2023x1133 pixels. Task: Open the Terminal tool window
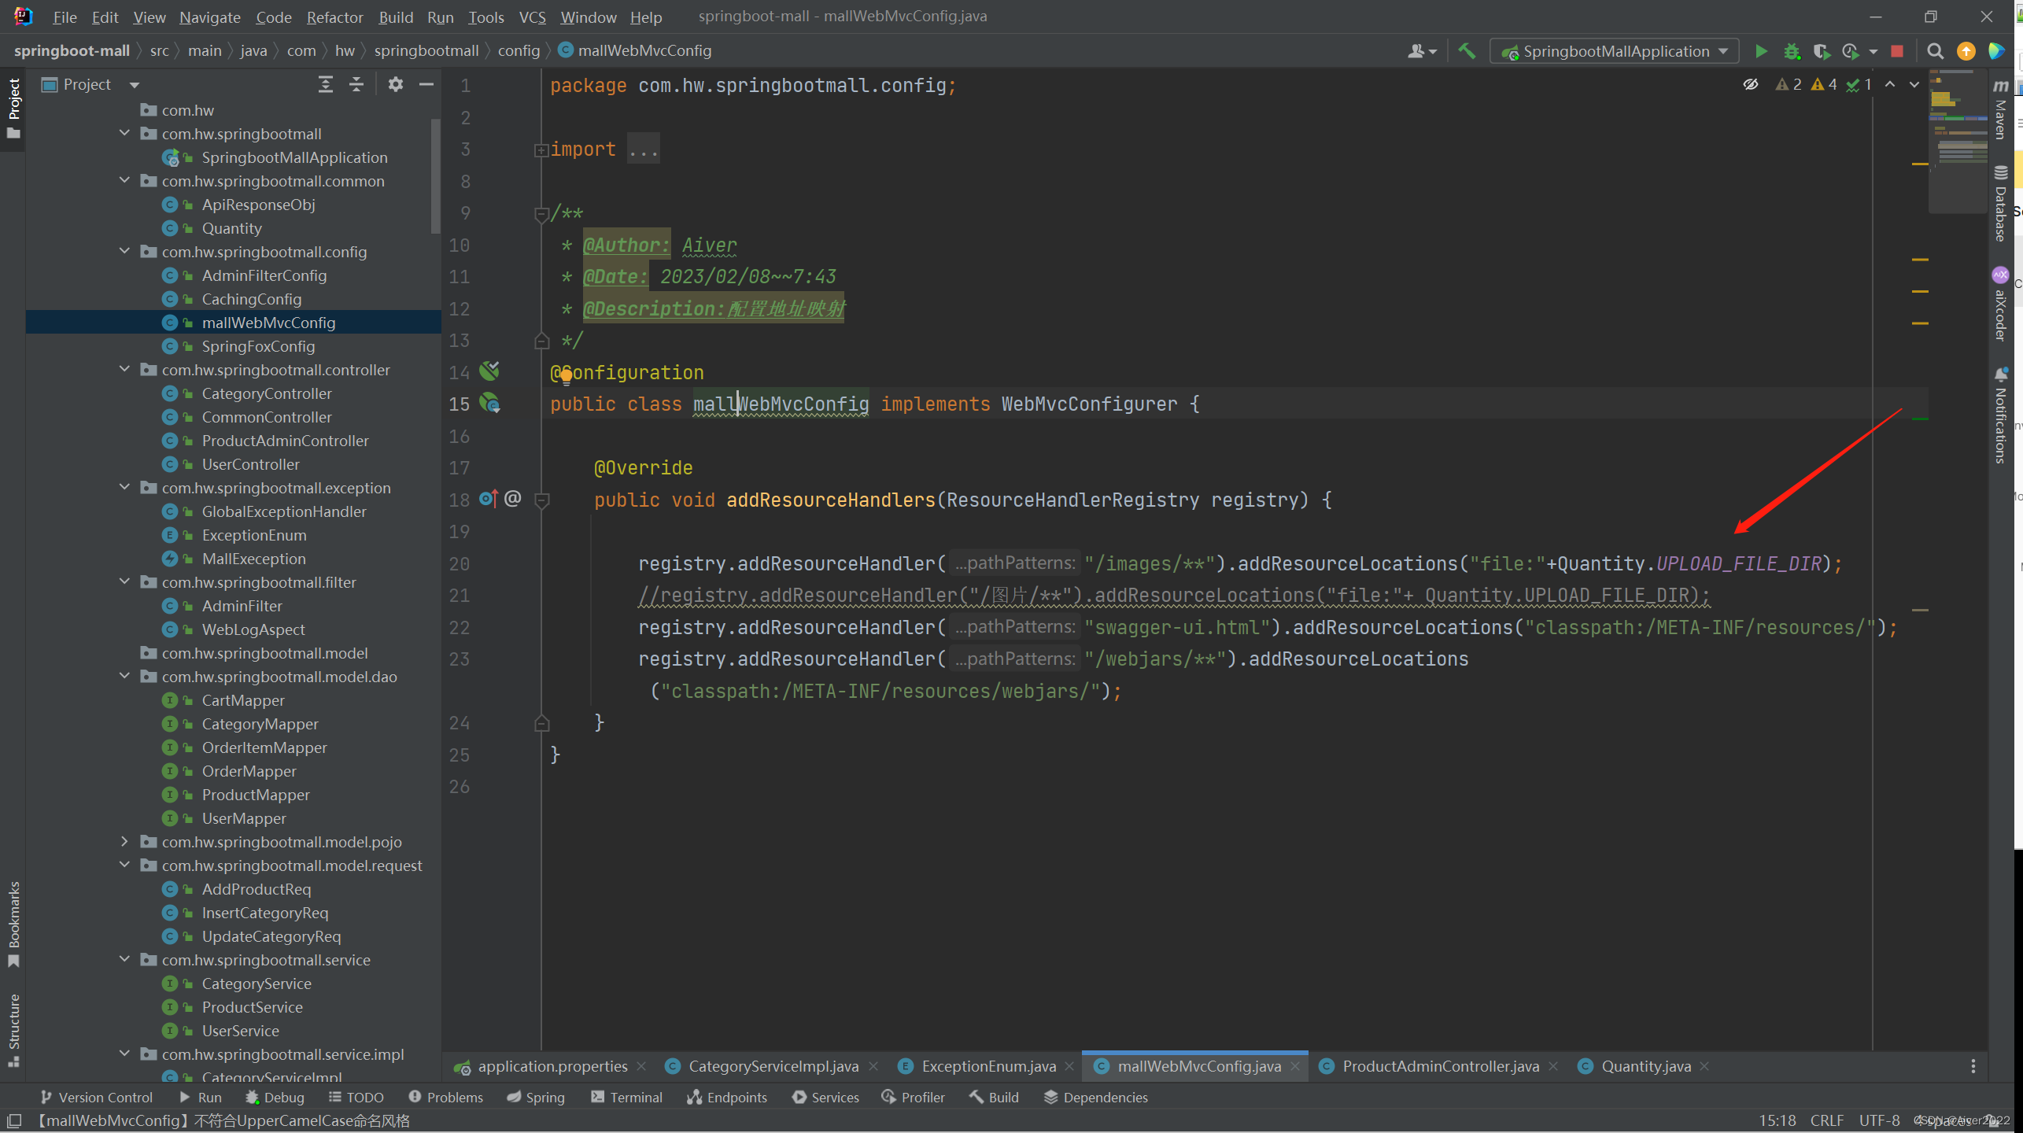tap(626, 1097)
